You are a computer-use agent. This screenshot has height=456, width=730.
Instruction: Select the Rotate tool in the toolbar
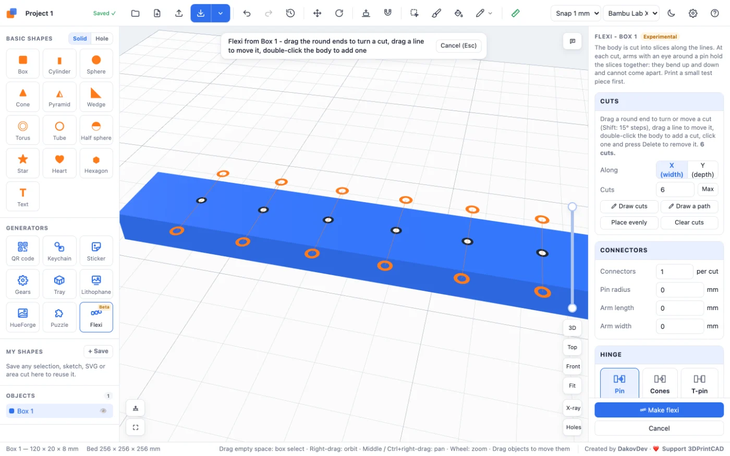(339, 14)
